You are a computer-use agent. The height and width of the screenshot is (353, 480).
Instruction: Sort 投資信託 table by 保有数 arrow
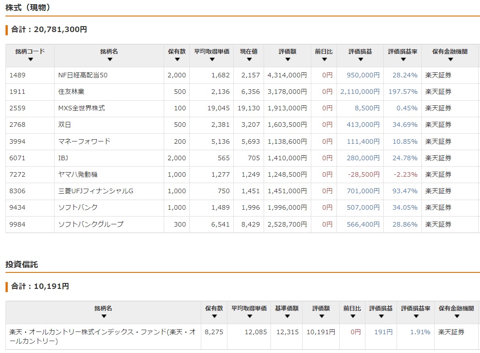tap(214, 316)
